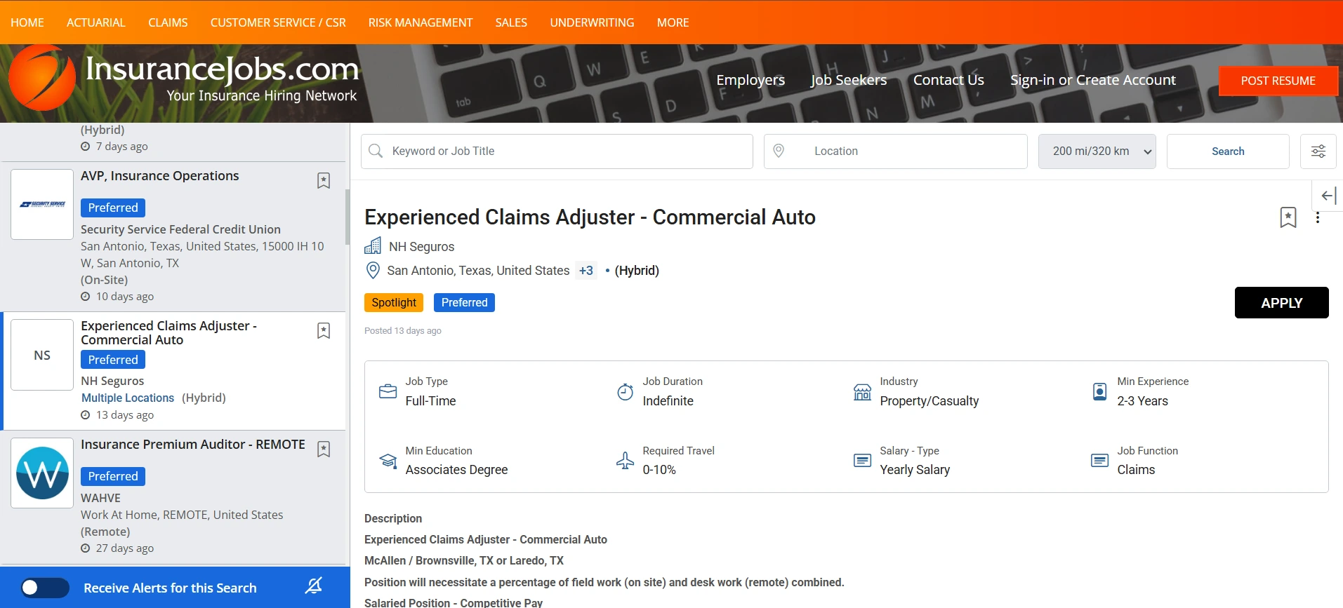Bookmark the AVP, Insurance Operations job
The width and height of the screenshot is (1343, 608).
(x=324, y=181)
